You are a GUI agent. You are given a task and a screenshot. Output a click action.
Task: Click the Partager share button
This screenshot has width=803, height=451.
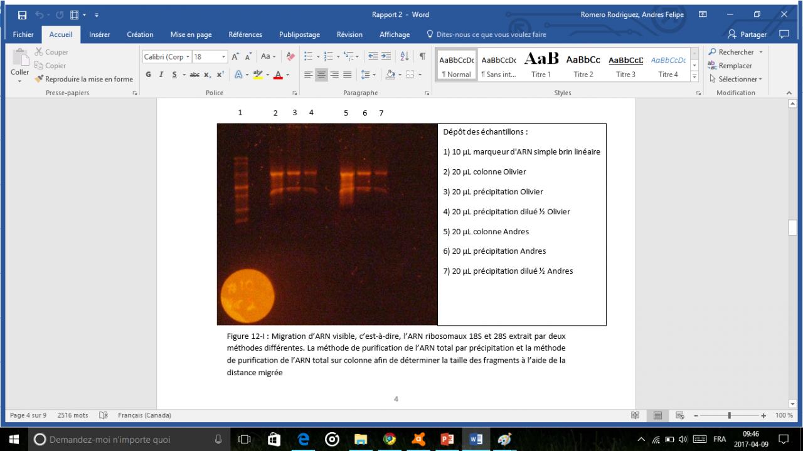pos(748,35)
